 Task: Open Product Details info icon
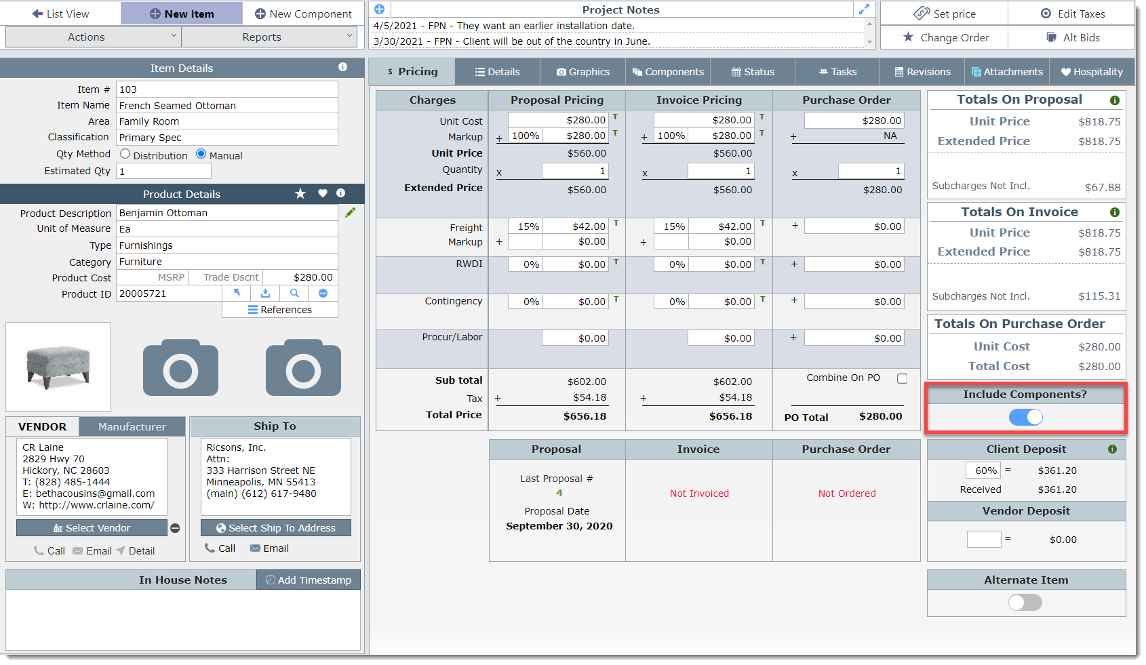click(341, 193)
